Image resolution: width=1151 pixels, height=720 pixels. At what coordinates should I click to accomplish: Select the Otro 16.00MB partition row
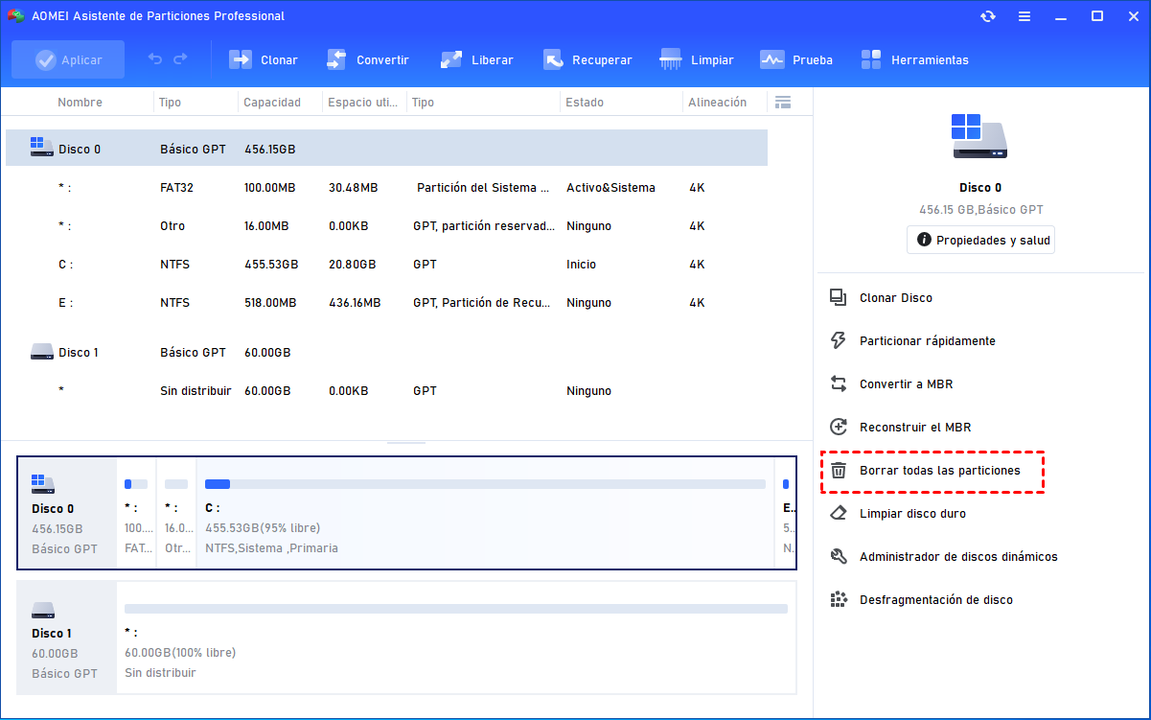pyautogui.click(x=386, y=226)
